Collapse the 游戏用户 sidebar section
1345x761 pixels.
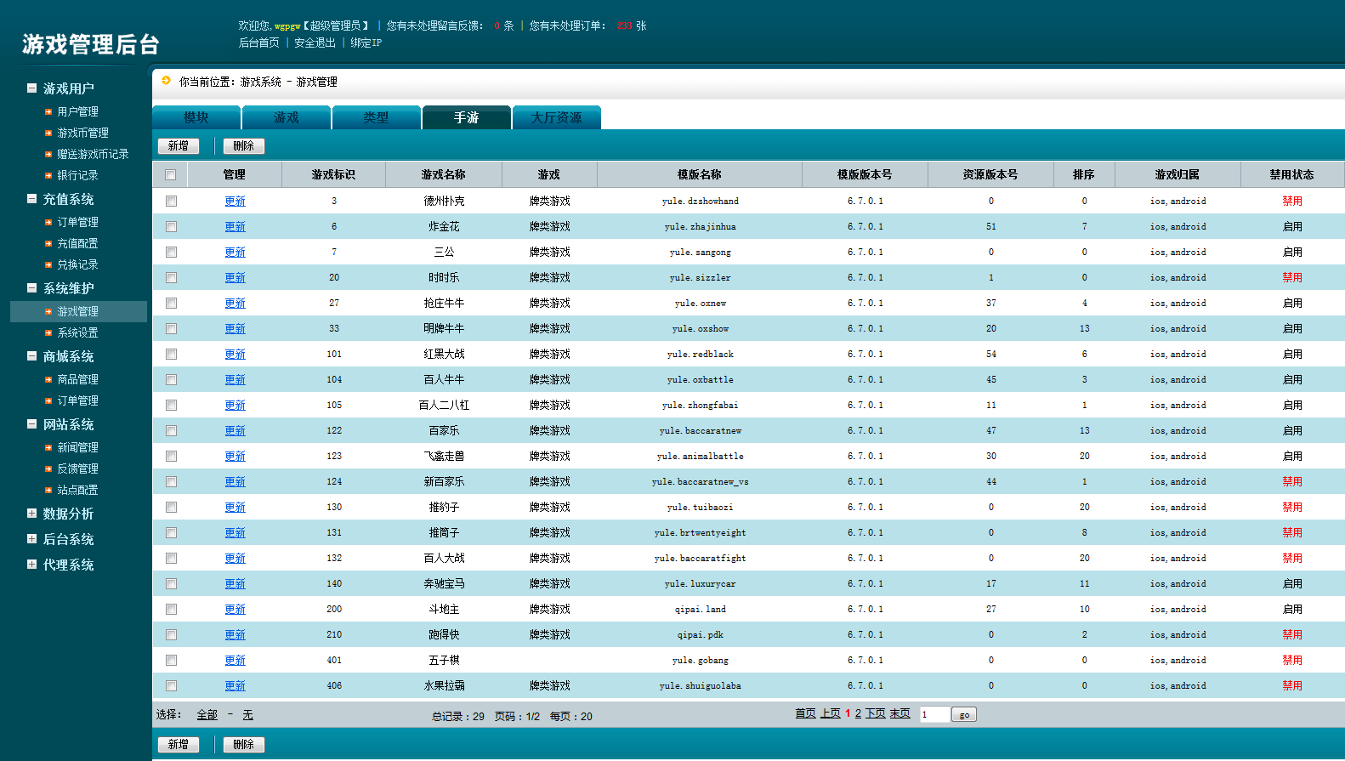(31, 88)
